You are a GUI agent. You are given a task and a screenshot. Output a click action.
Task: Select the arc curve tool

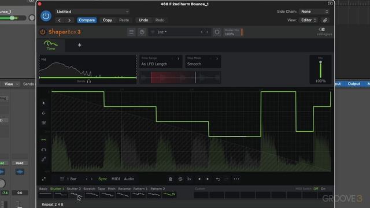(x=44, y=150)
